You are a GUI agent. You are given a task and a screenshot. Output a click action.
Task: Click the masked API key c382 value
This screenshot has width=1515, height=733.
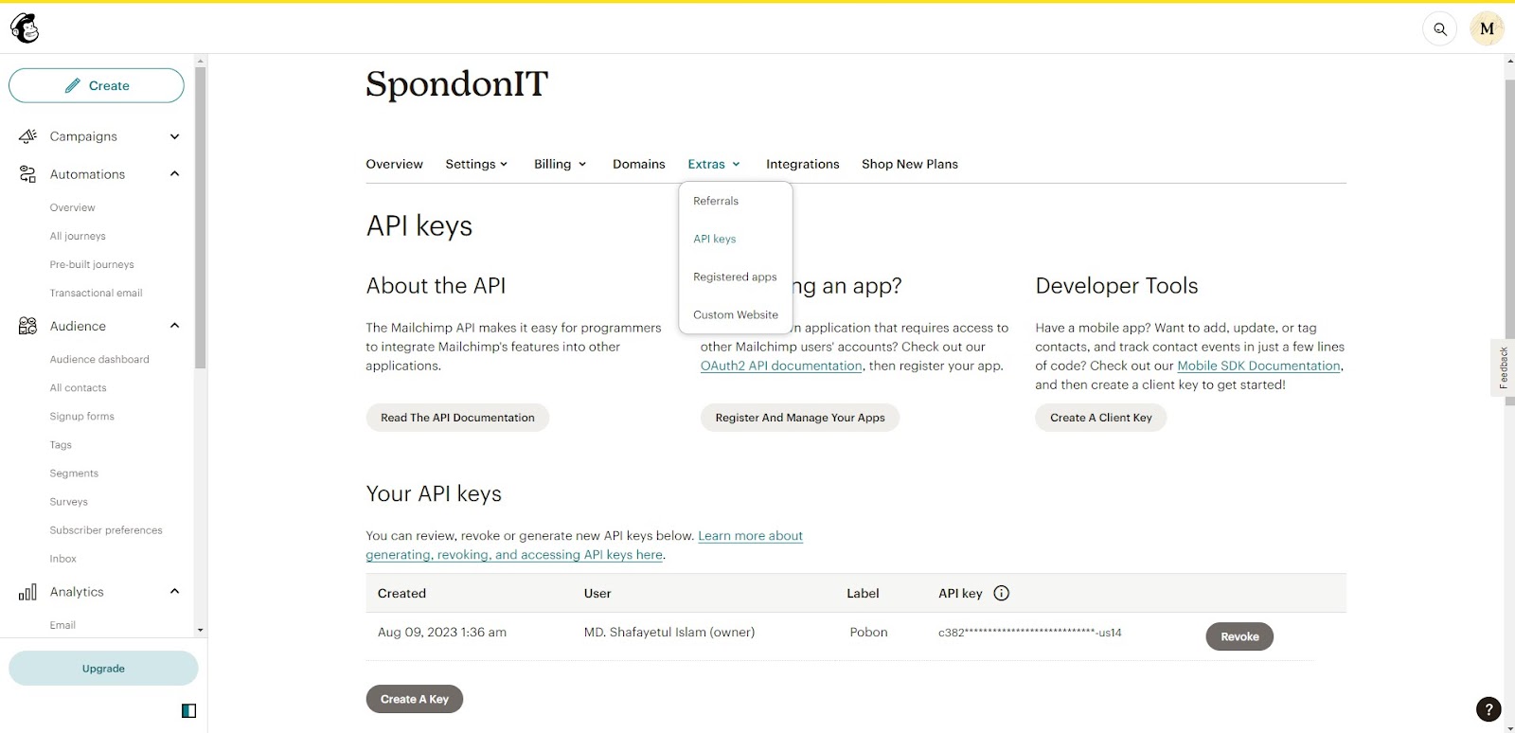point(1029,633)
